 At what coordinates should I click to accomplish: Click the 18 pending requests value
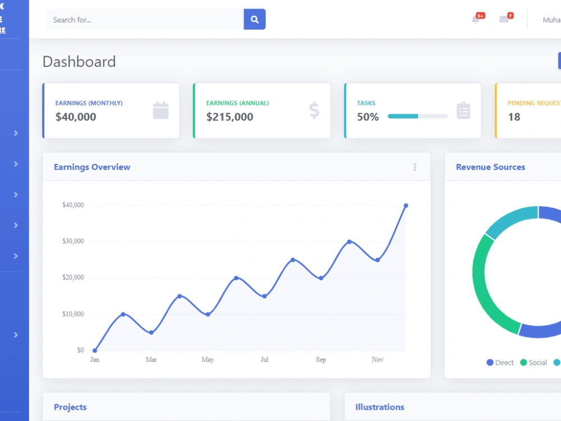coord(514,117)
